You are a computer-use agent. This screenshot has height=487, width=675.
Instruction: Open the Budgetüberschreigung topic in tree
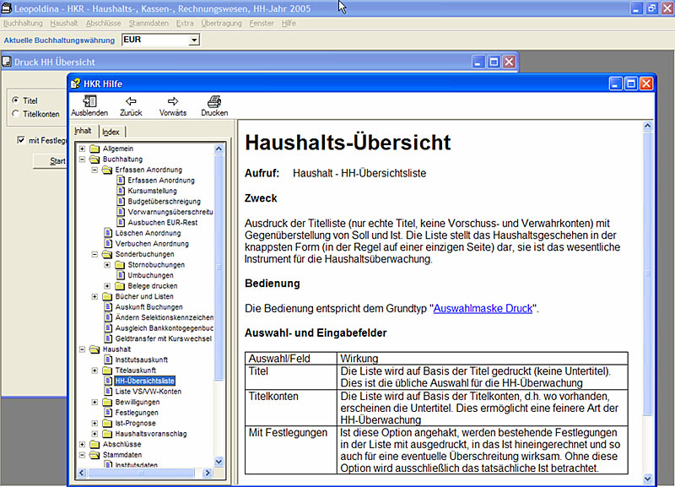tap(164, 202)
